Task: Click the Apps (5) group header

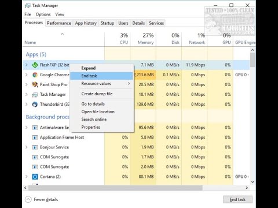Action: tap(36, 54)
